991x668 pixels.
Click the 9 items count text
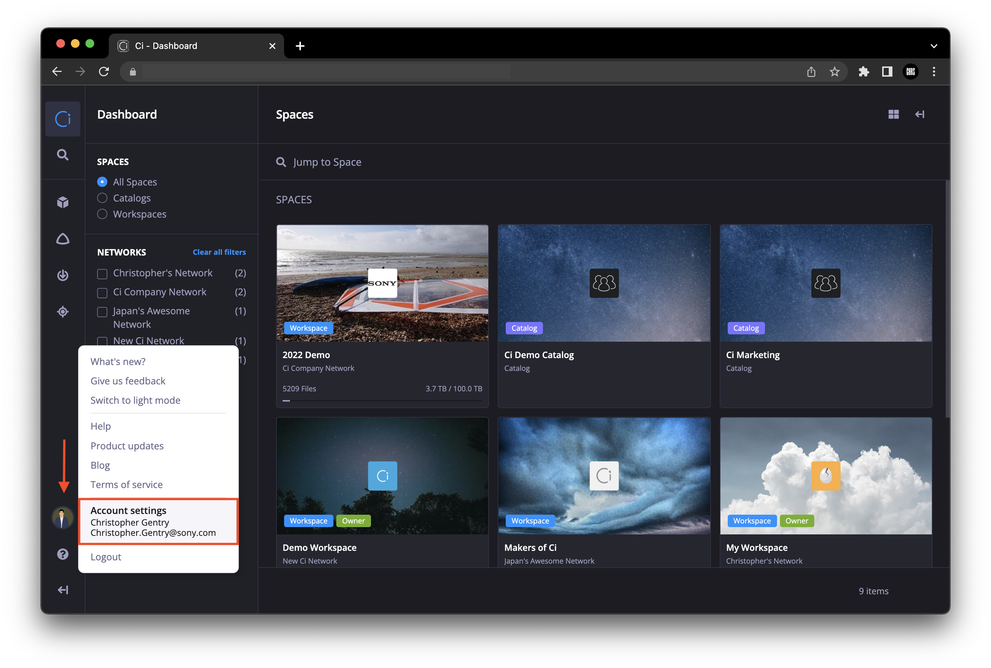point(873,591)
